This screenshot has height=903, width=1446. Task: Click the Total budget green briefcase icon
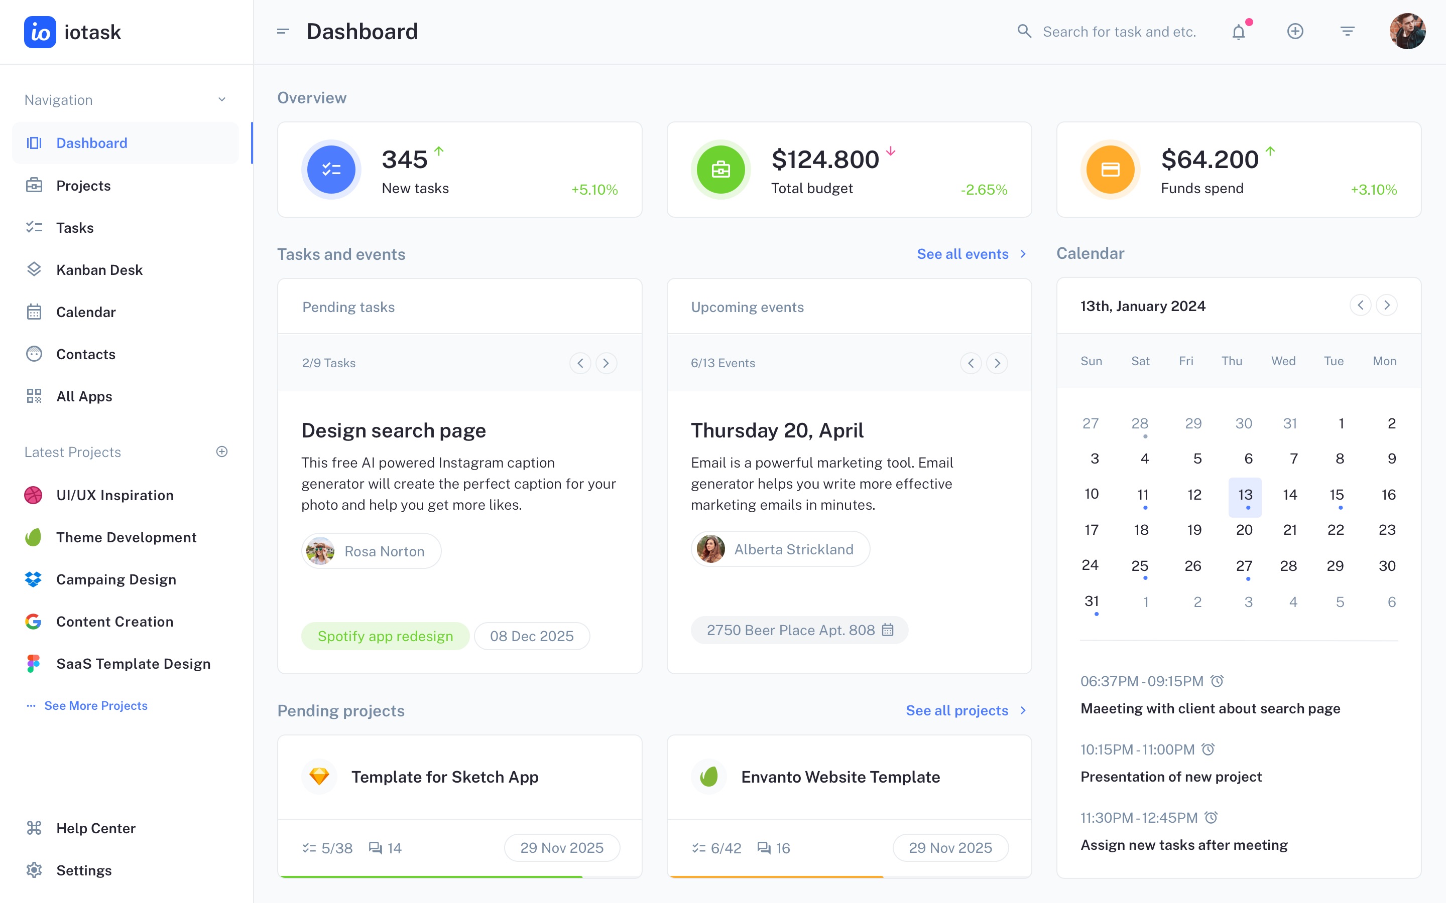point(720,170)
